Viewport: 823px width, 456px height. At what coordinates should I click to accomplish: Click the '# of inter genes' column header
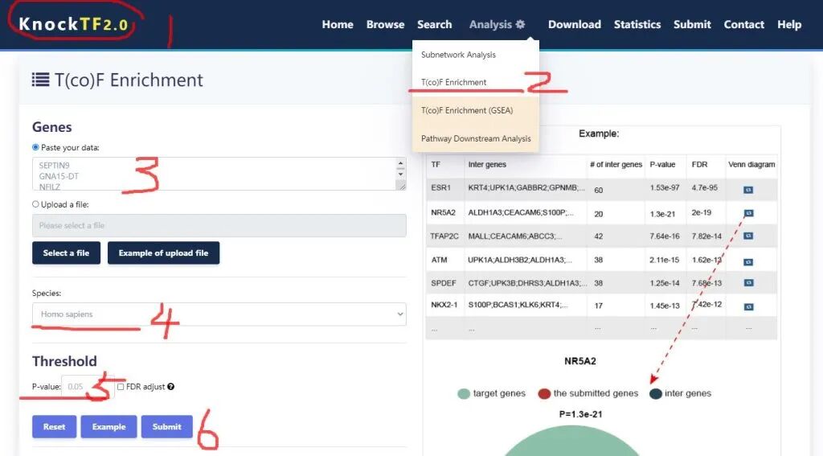(616, 164)
